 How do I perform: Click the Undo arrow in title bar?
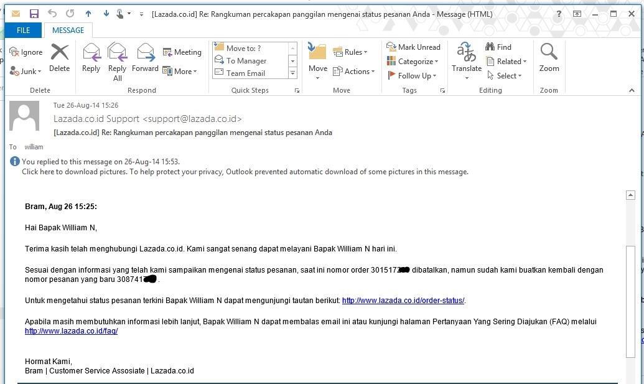[x=52, y=14]
